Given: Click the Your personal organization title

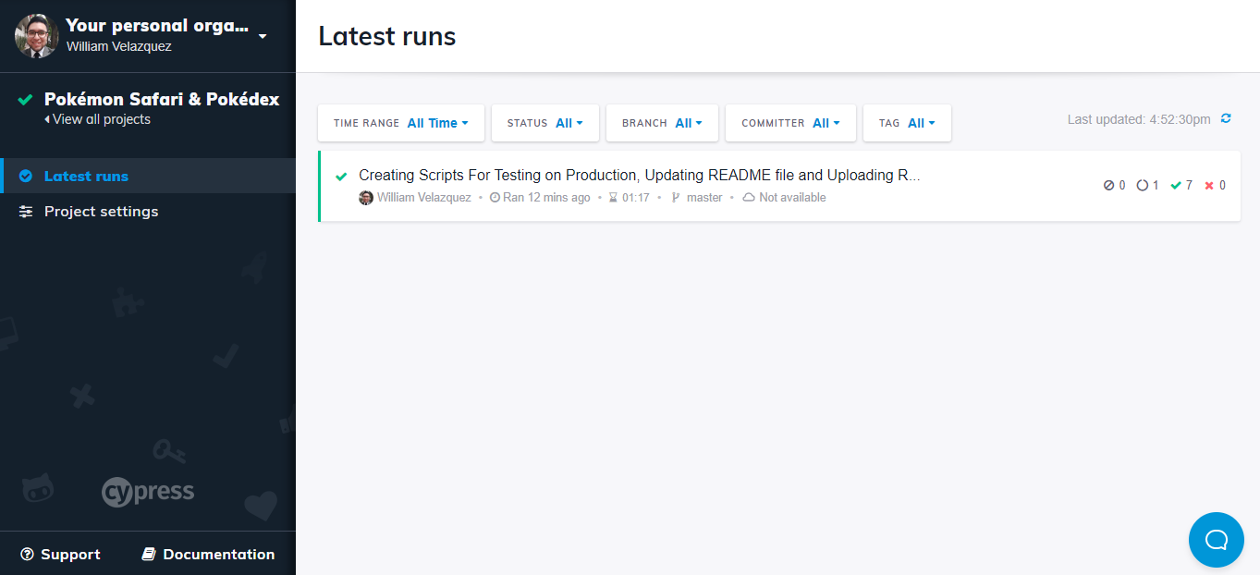Looking at the screenshot, I should coord(157,26).
